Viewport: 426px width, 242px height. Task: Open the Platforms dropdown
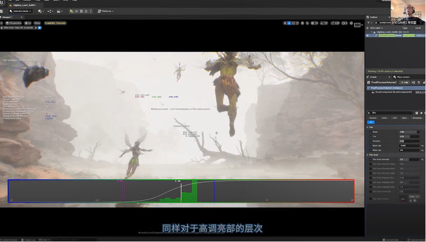pyautogui.click(x=105, y=11)
